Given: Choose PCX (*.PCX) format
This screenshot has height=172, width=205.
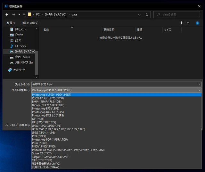Looking at the screenshot, I should 116,136.
